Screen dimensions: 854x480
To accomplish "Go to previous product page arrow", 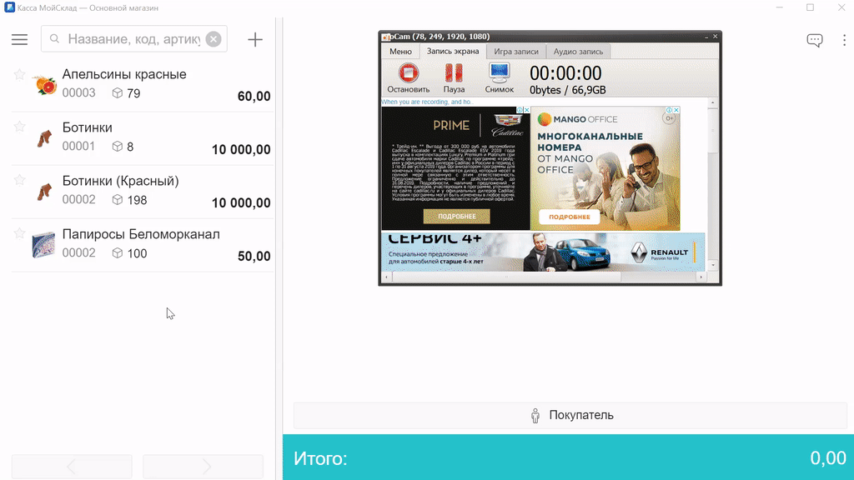I will pyautogui.click(x=72, y=466).
